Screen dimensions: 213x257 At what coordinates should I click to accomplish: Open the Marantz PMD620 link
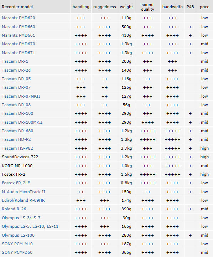18,18
